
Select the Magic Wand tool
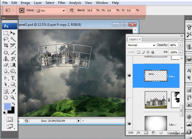(13, 39)
